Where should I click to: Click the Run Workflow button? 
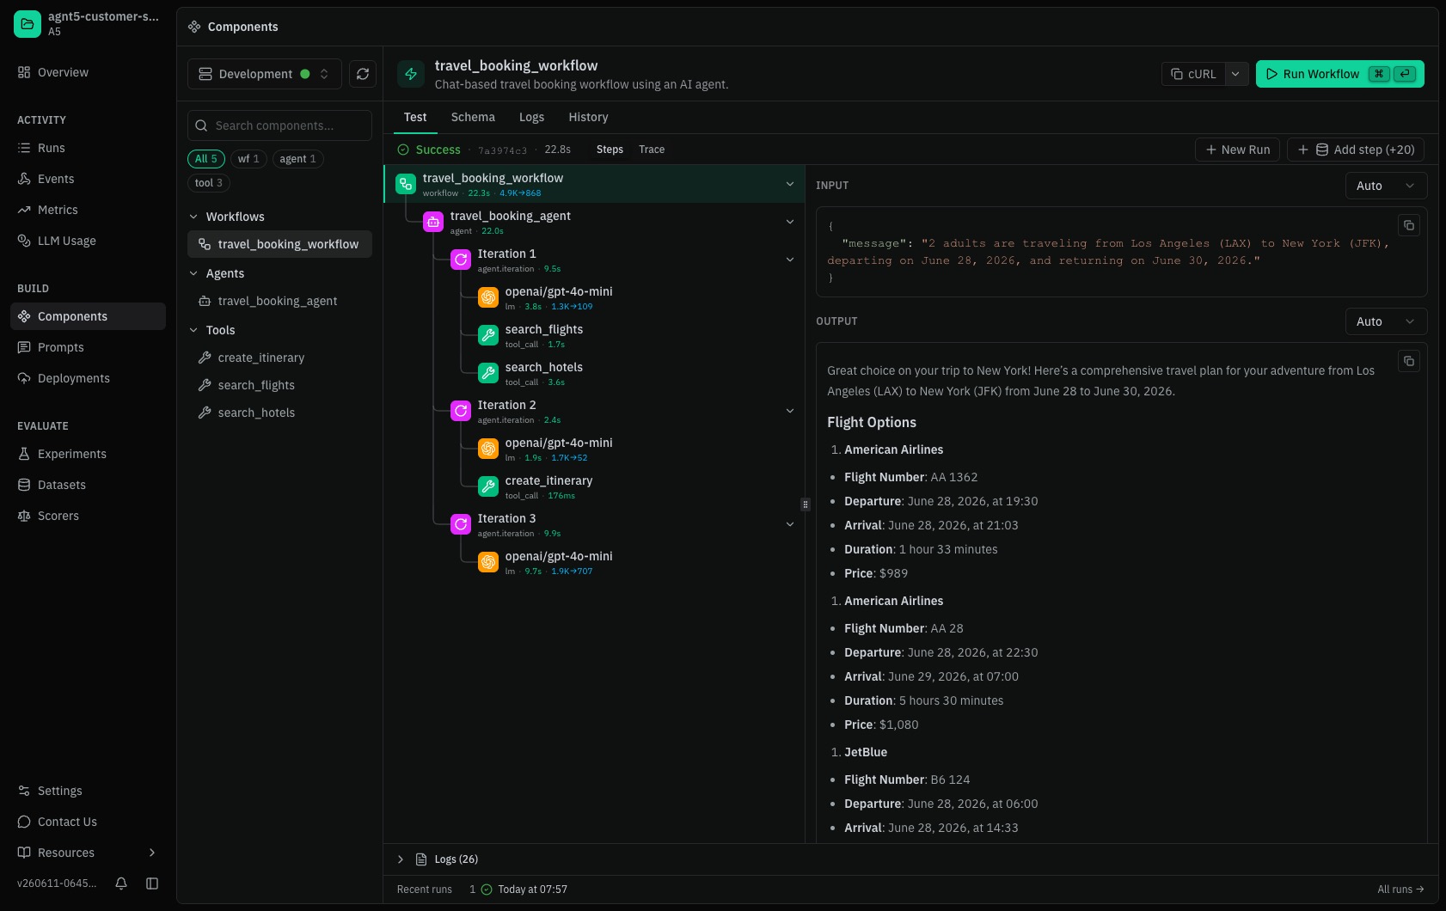click(x=1339, y=74)
